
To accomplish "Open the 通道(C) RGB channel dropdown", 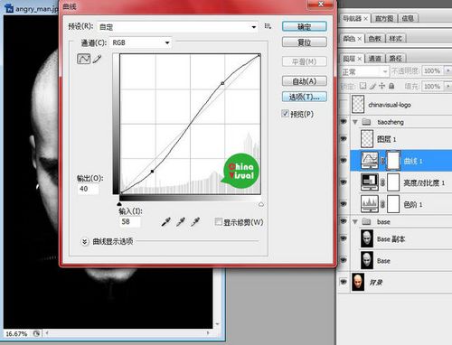I will click(x=141, y=42).
